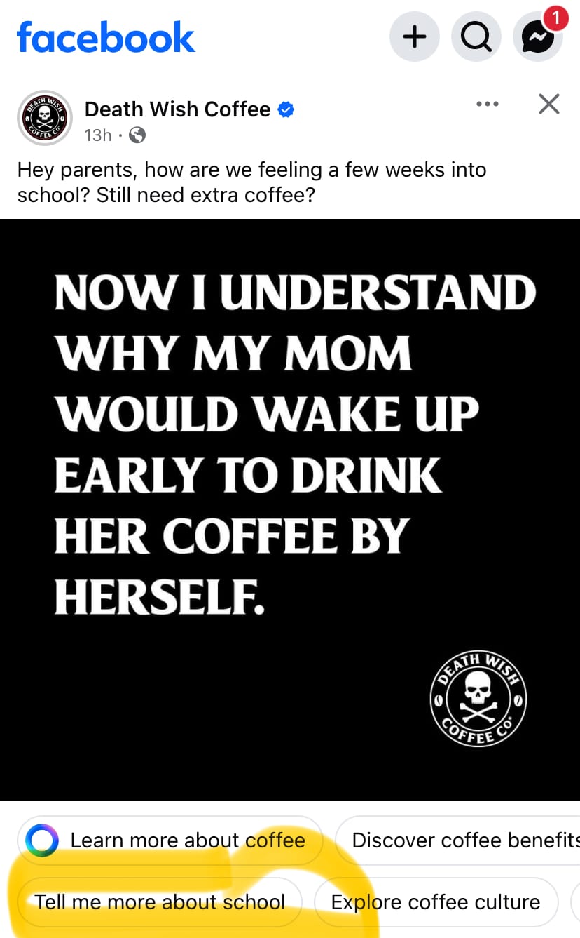Tap Tell me more about school
Viewport: 580px width, 938px height.
pyautogui.click(x=160, y=902)
